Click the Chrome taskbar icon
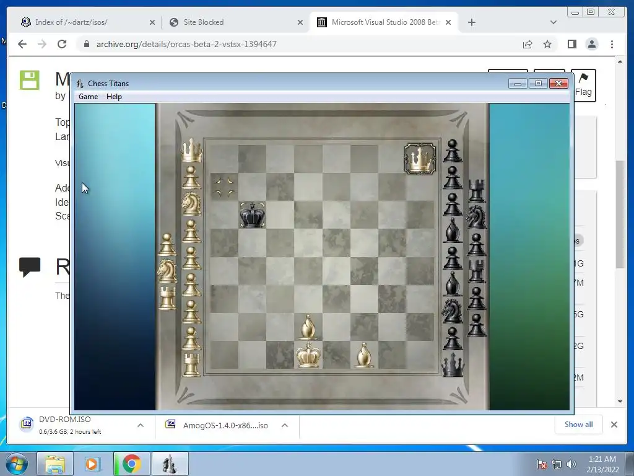Image resolution: width=634 pixels, height=476 pixels. click(x=131, y=464)
